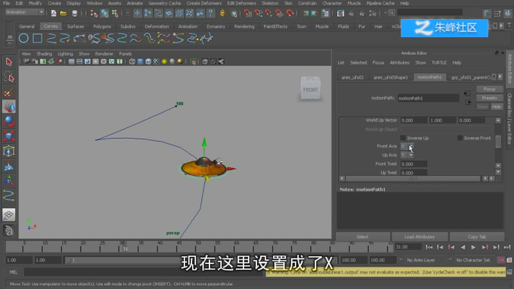Click the play forwards button

(473, 247)
